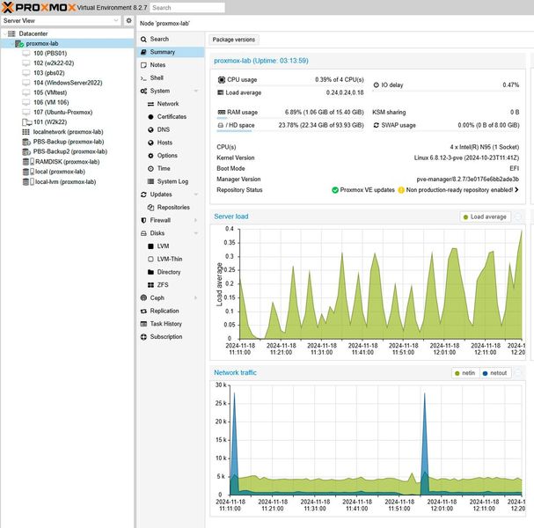Select PBS-Backup2 (proxmox-lab) storage
This screenshot has height=528, width=534.
pos(69,151)
